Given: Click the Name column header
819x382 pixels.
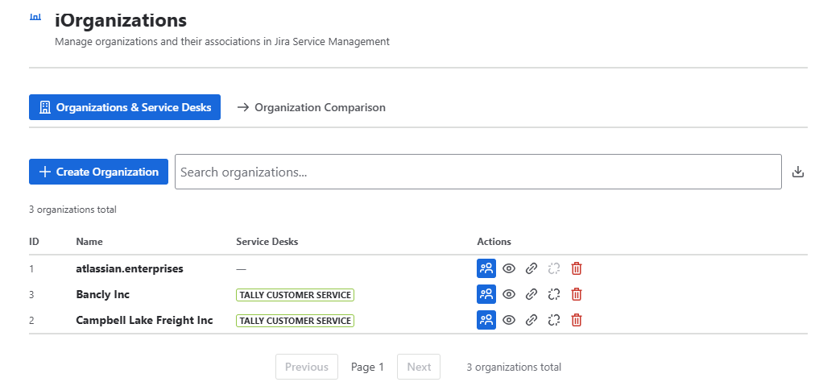Looking at the screenshot, I should coord(89,242).
